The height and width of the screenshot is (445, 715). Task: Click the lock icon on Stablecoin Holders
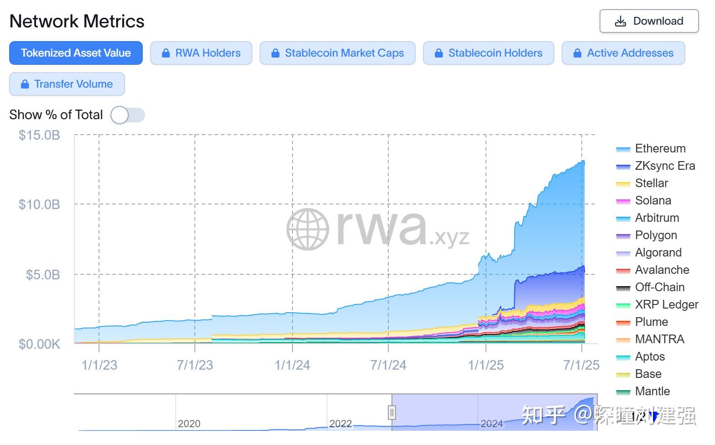point(439,53)
